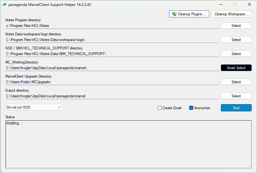The image size is (257, 173).
Task: Click the NSD dropdown chevron arrow
Action: [x=59, y=107]
